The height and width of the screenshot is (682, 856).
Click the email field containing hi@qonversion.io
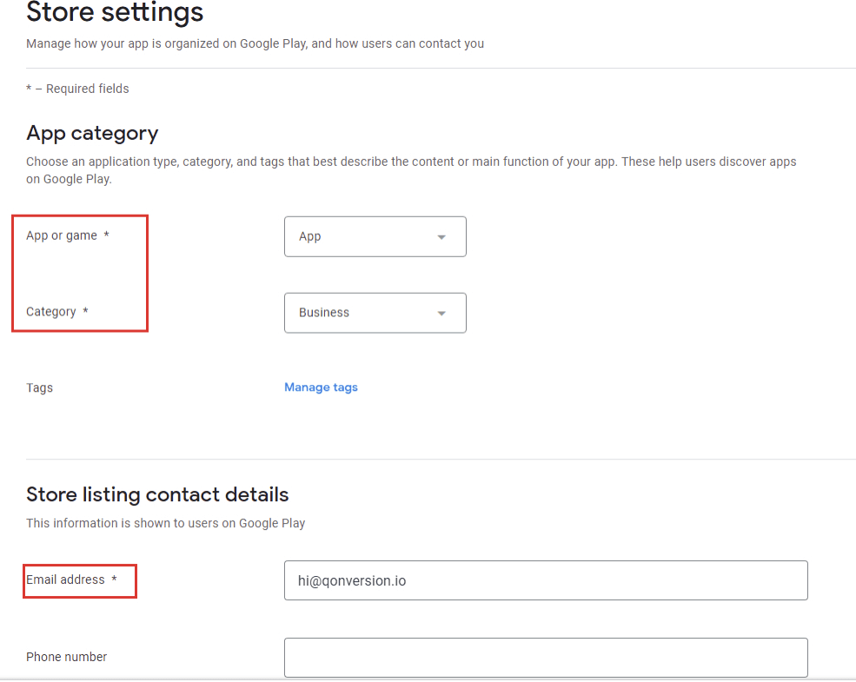546,580
